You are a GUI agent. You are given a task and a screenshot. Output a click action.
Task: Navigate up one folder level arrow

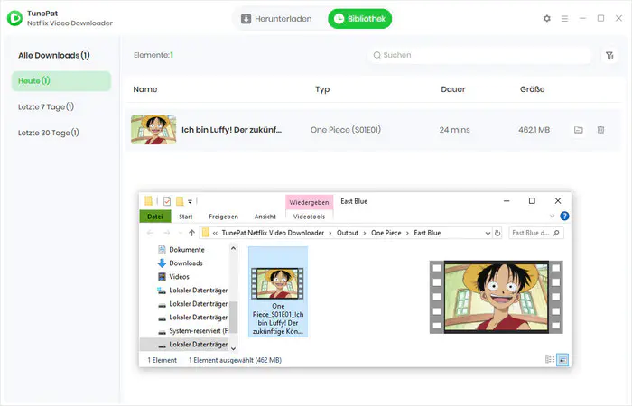click(191, 233)
